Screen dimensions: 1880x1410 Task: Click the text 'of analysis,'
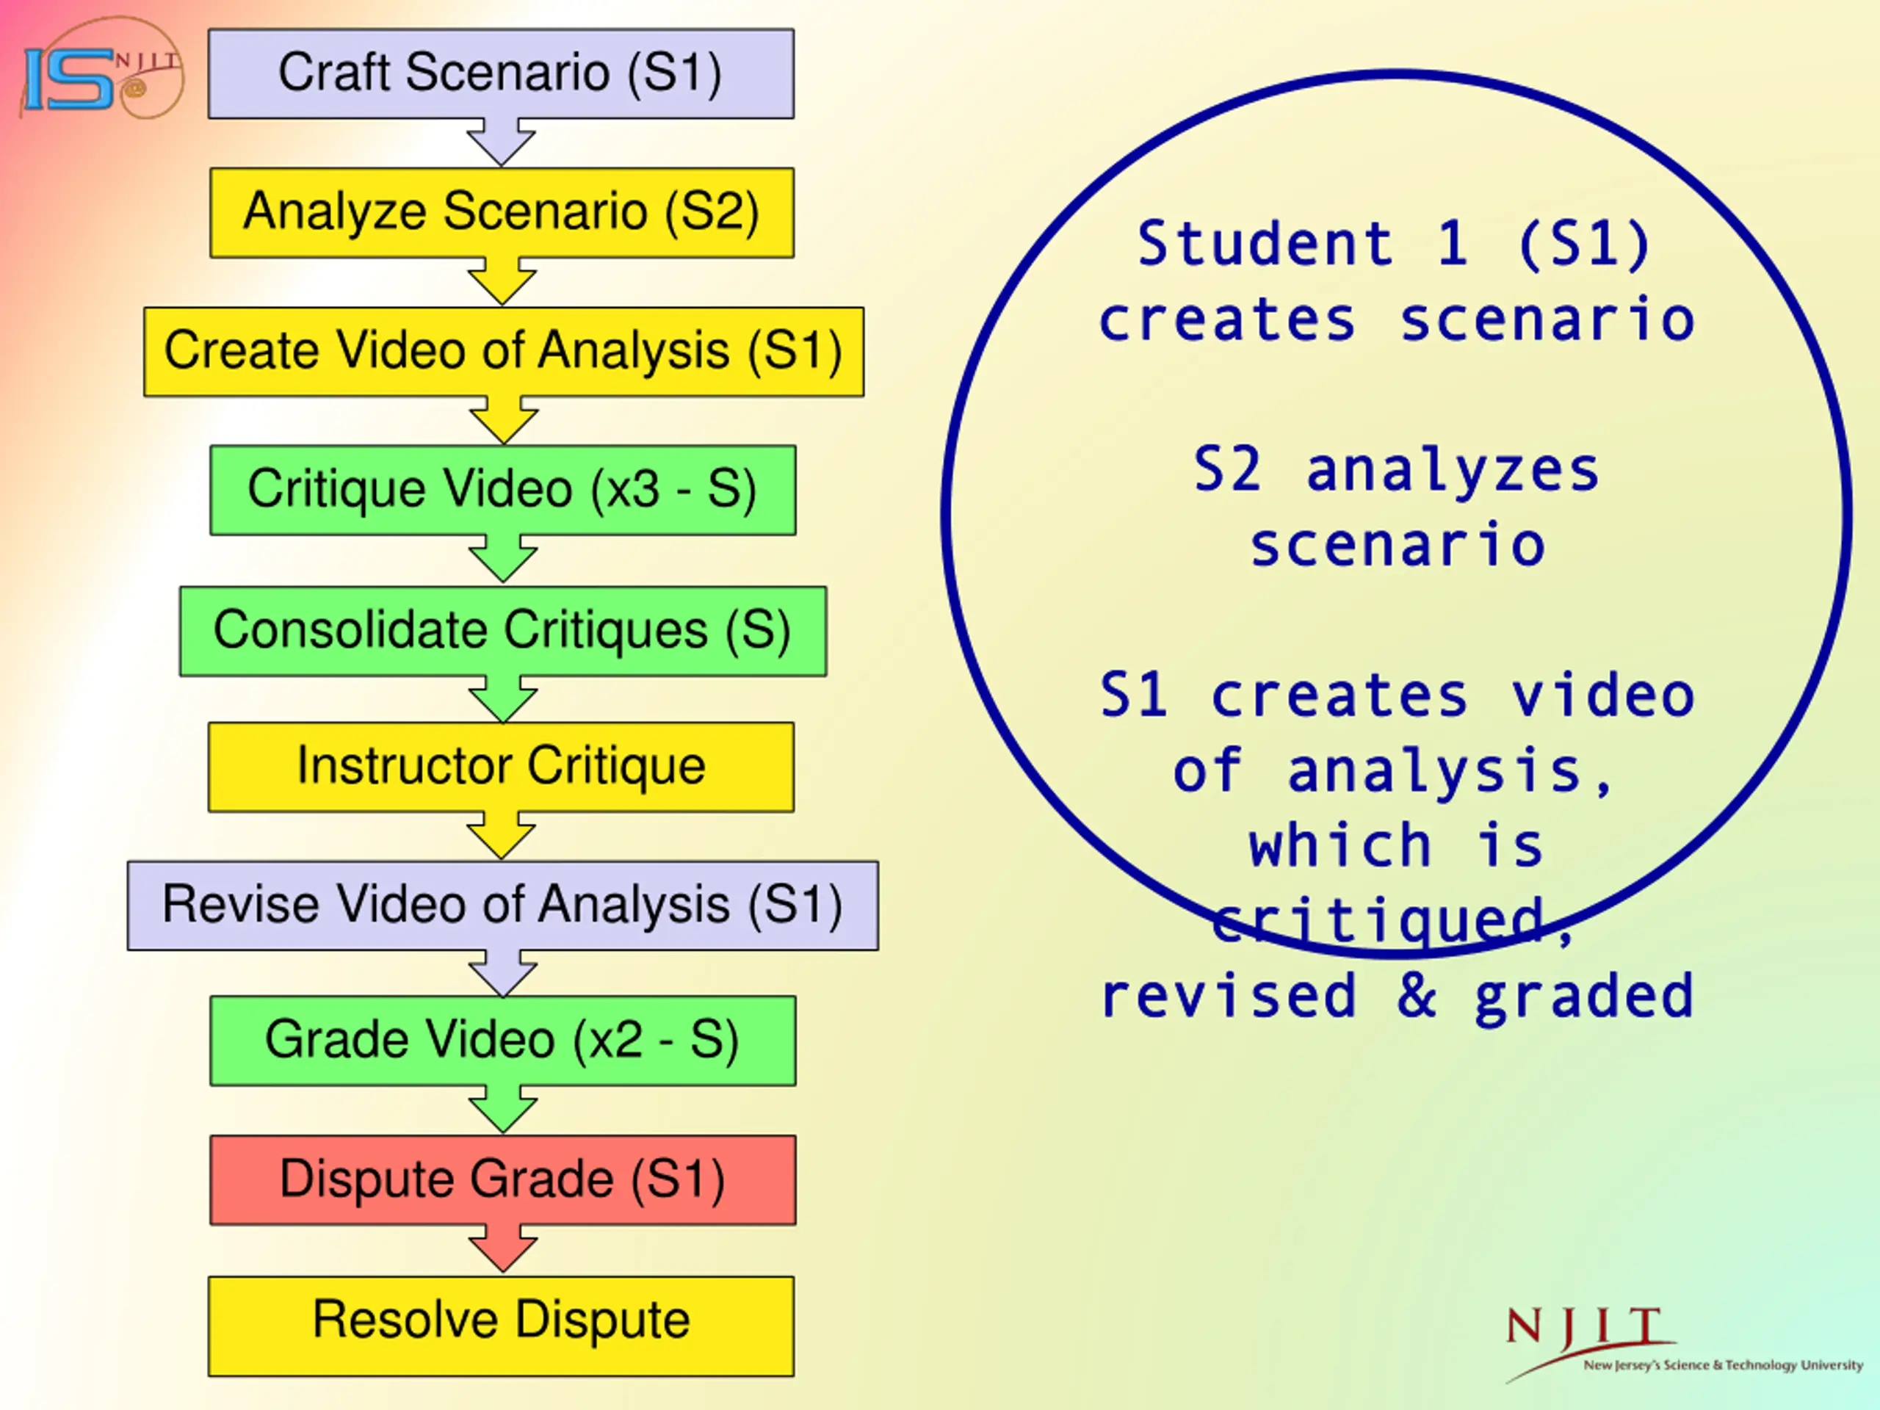[x=1393, y=772]
